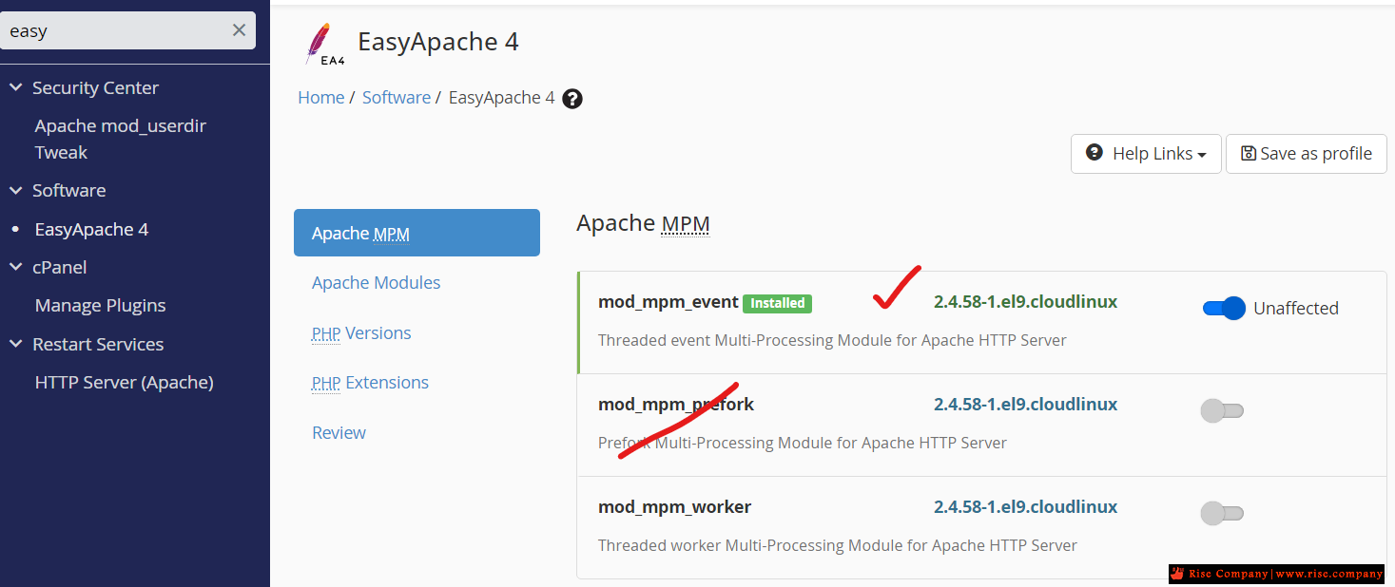Collapse the Software sidebar section
The height and width of the screenshot is (587, 1395).
click(15, 190)
